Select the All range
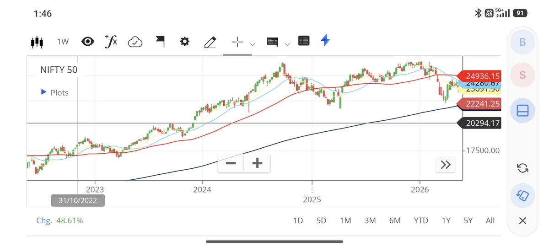This screenshot has width=549, height=247. click(490, 220)
